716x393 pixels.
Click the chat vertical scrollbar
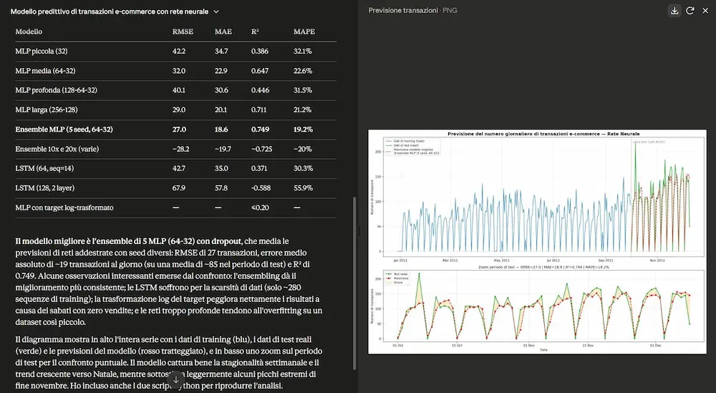[x=355, y=283]
